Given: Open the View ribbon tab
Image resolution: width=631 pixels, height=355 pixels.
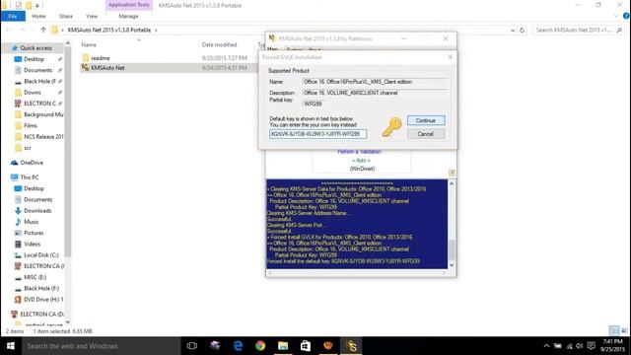Looking at the screenshot, I should tap(92, 16).
